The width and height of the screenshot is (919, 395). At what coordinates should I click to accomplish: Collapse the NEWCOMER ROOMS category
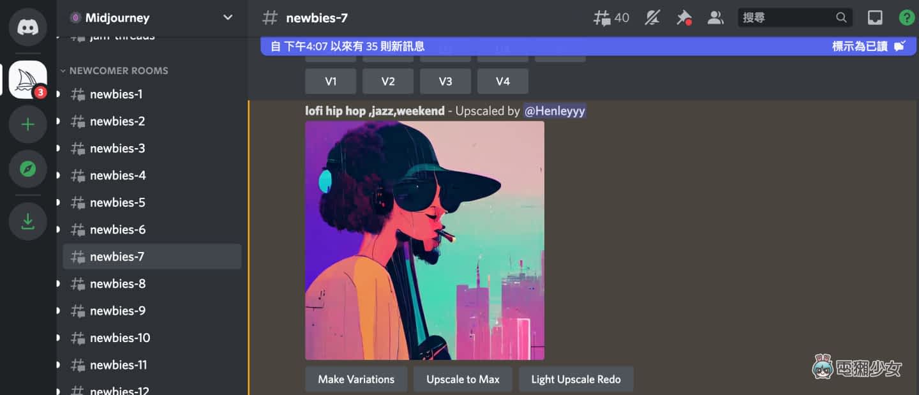118,71
